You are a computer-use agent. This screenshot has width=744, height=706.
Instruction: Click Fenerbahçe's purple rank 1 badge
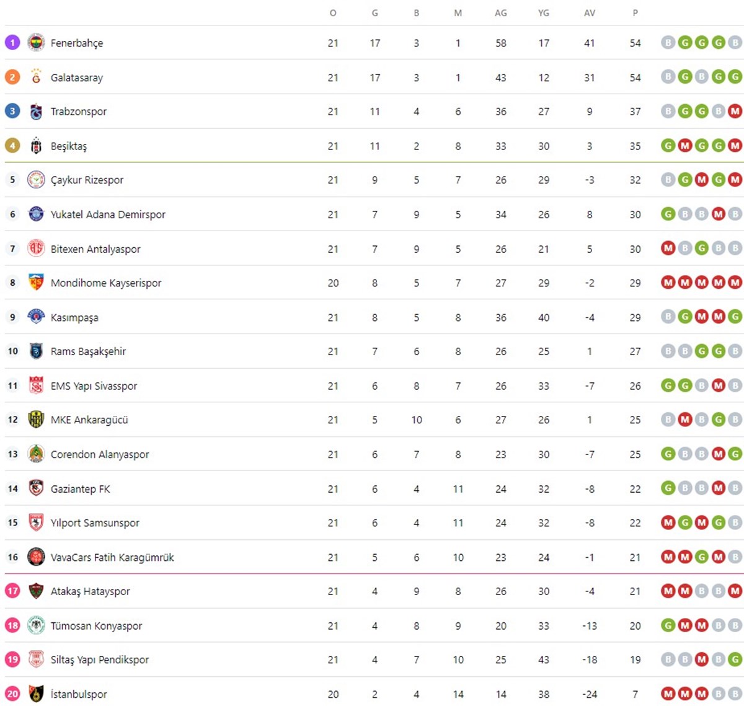click(x=12, y=43)
